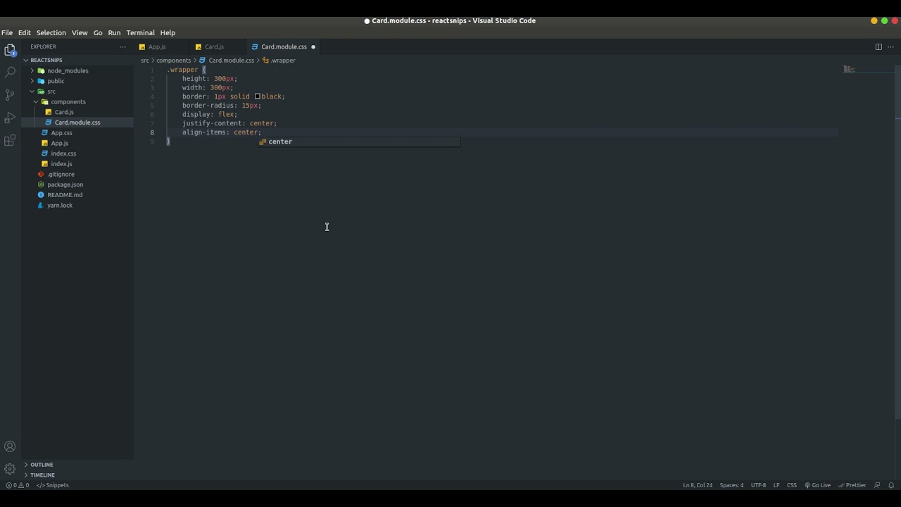Open App.js in the file tree

coord(77,143)
